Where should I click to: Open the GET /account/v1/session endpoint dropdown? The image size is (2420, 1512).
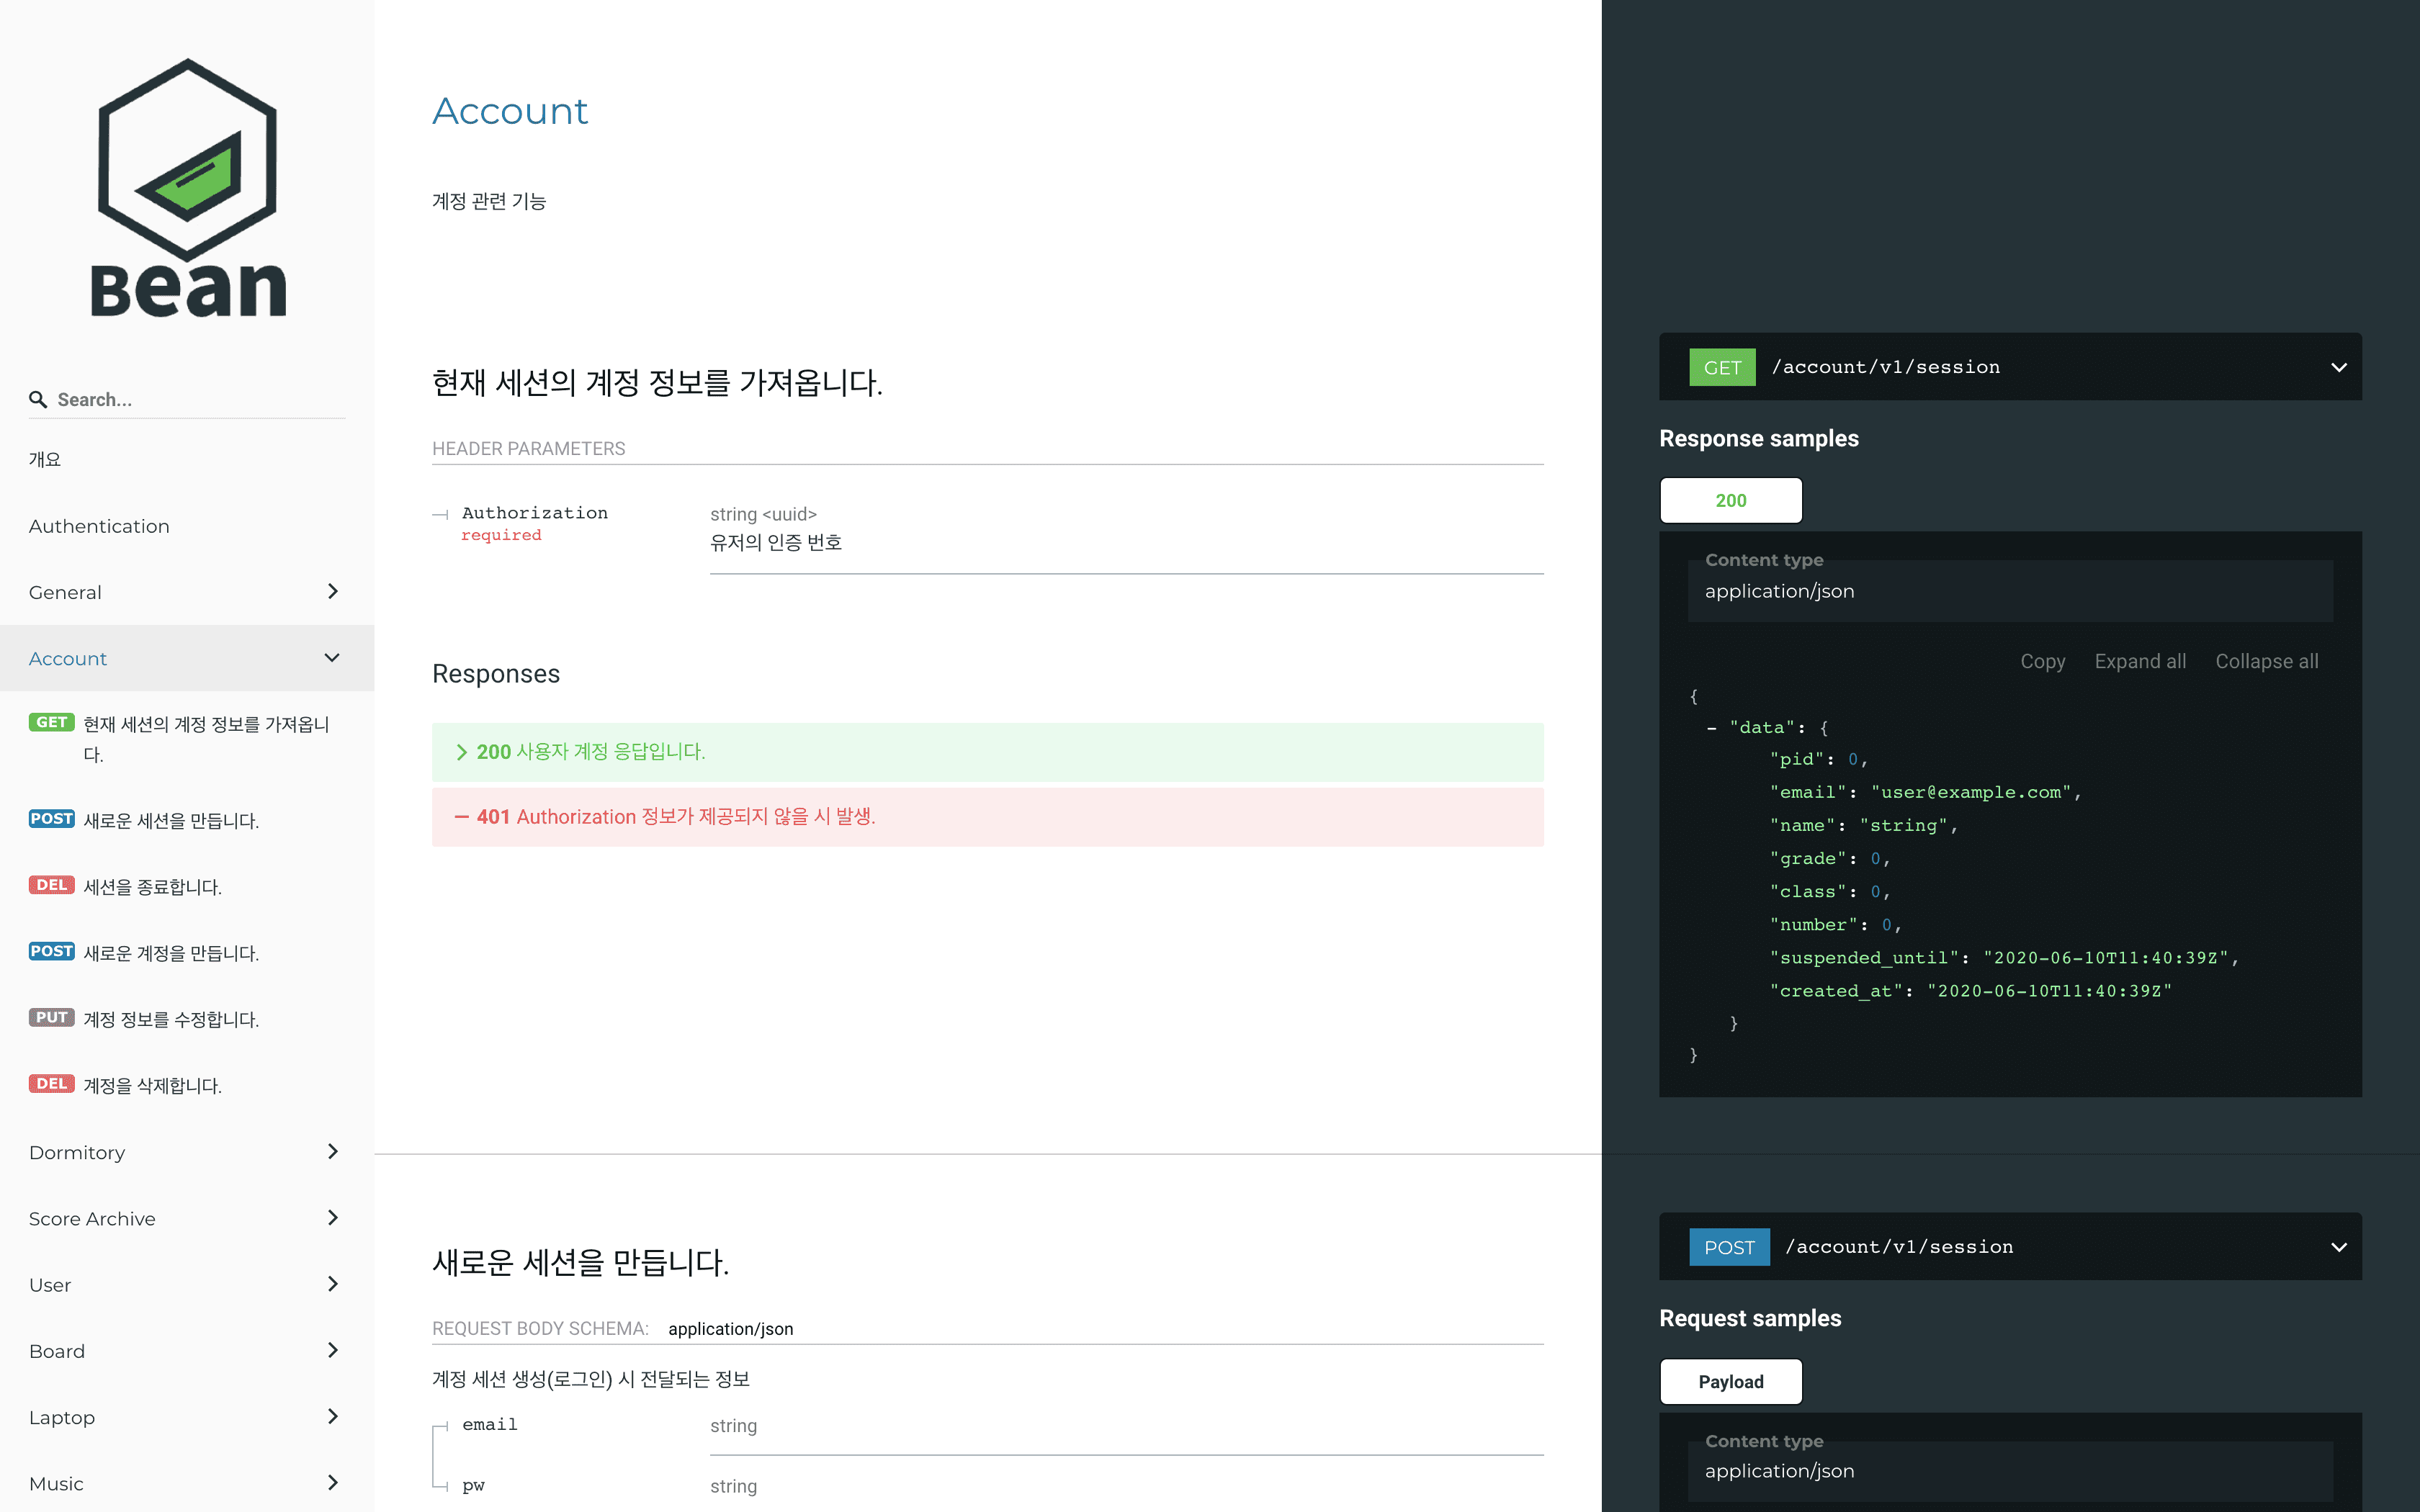tap(2338, 367)
